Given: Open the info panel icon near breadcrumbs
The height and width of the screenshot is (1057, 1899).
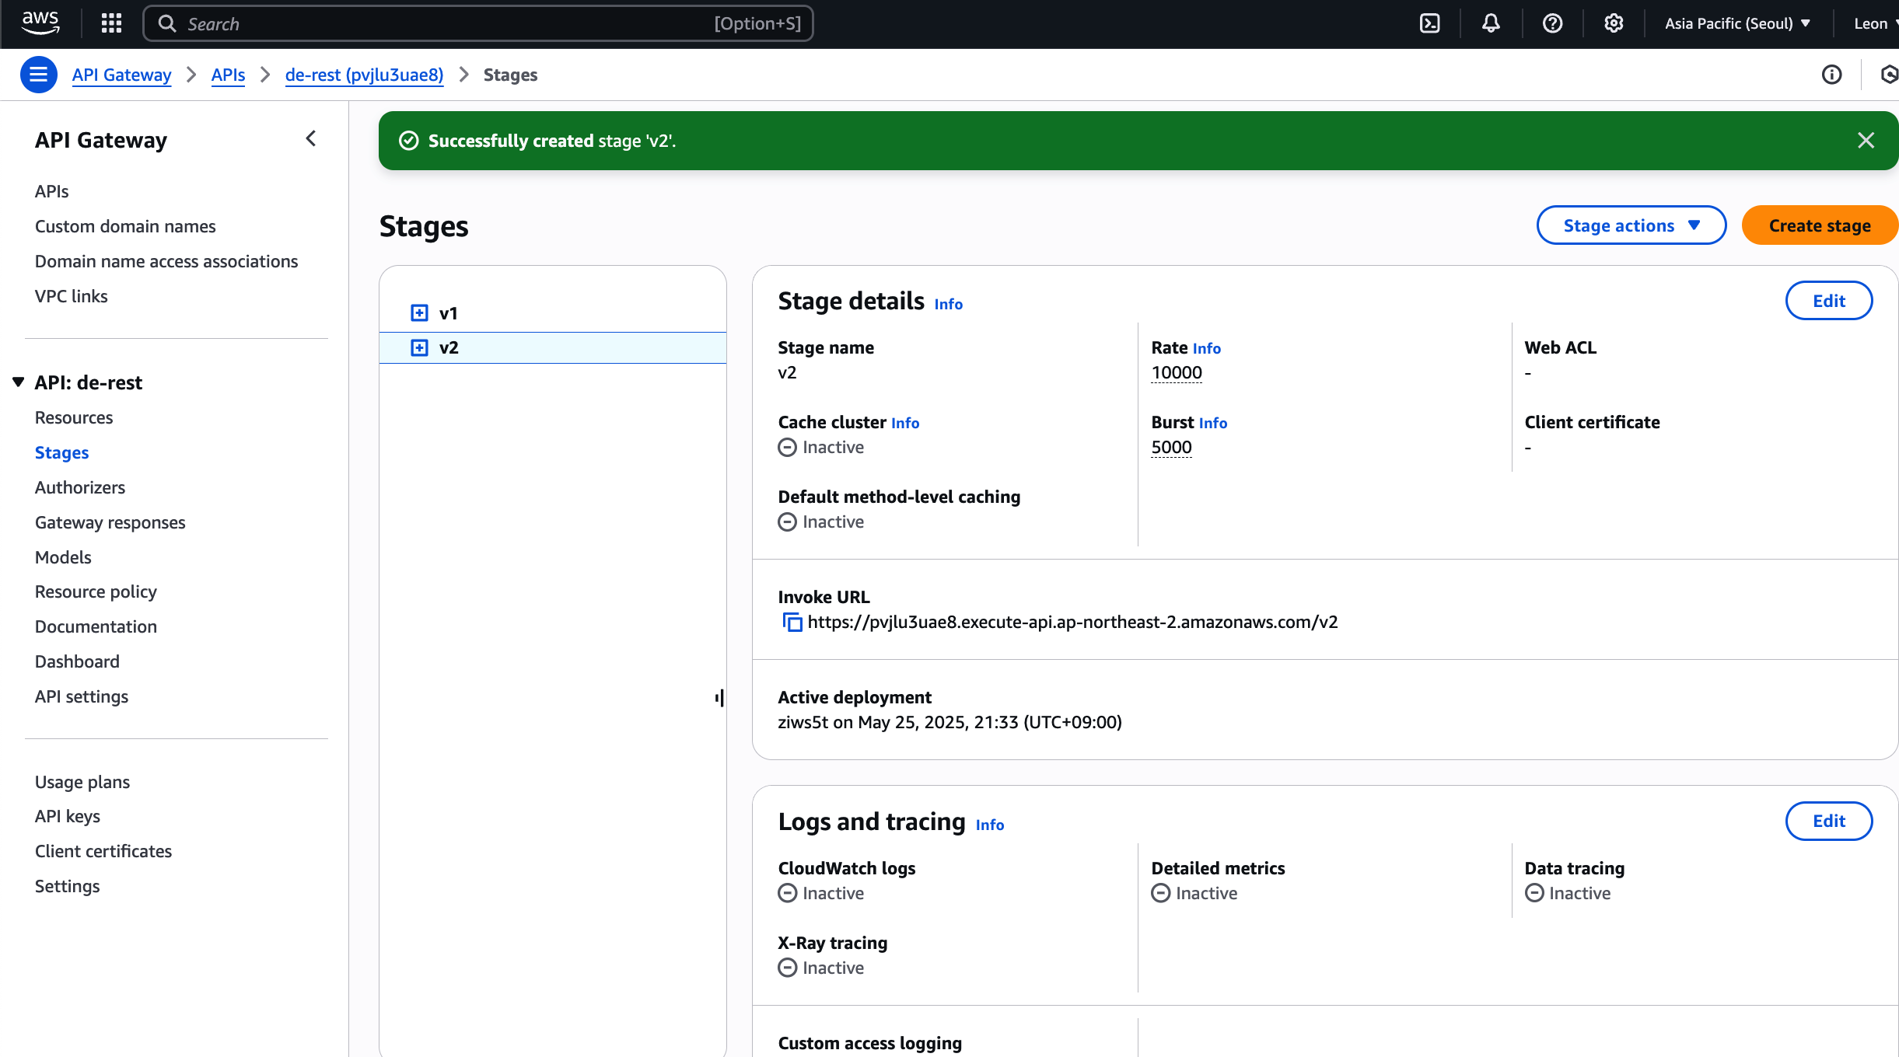Looking at the screenshot, I should (1831, 75).
